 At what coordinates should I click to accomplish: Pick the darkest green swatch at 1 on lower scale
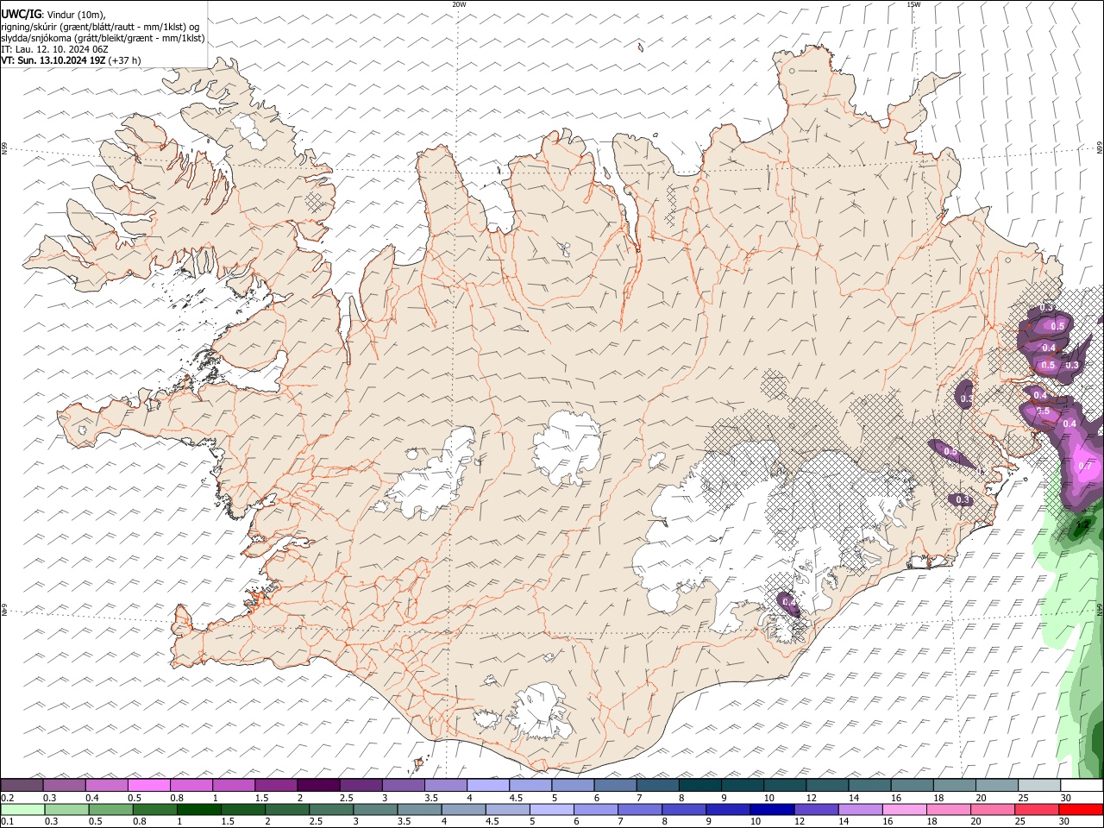click(198, 809)
